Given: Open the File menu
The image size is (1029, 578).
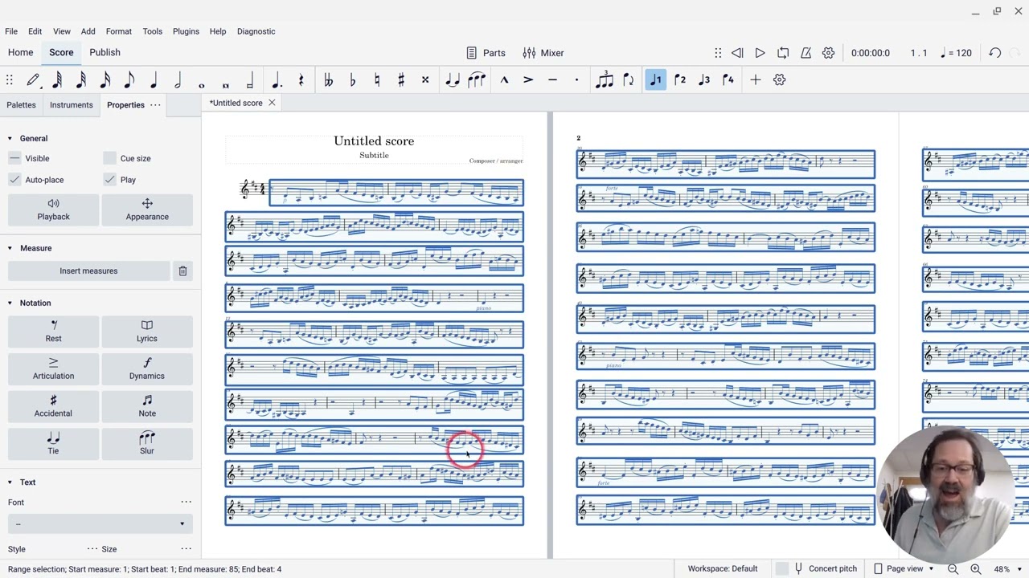Looking at the screenshot, I should [x=11, y=31].
